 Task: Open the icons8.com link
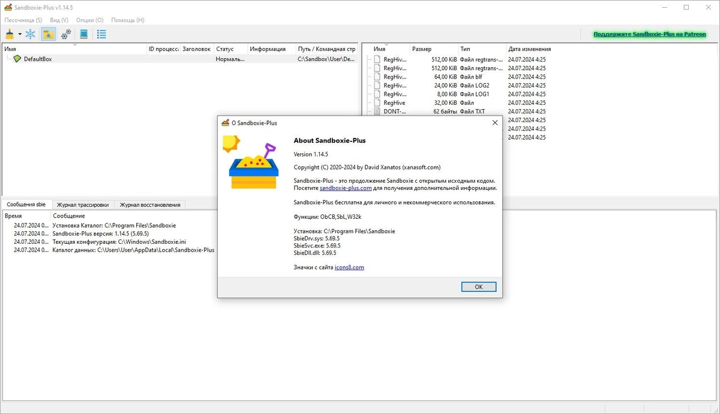[349, 267]
